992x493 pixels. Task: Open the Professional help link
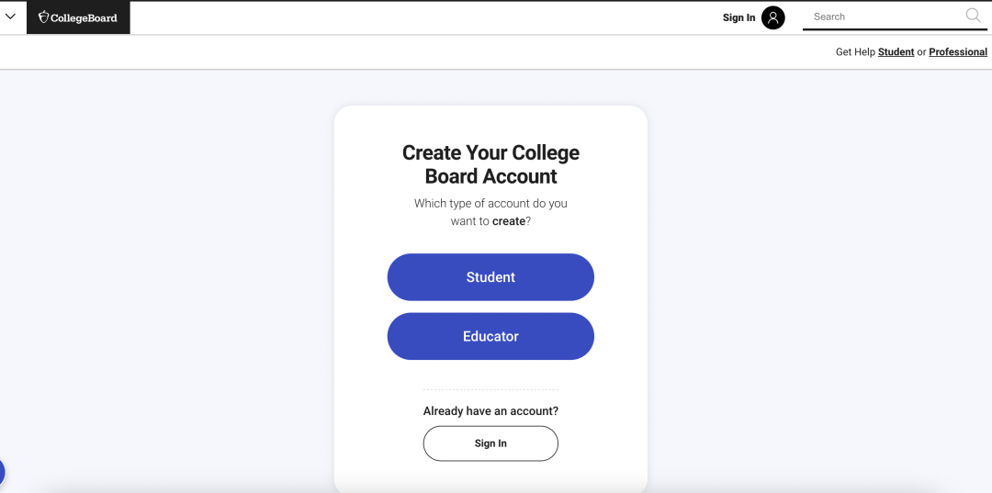[958, 52]
